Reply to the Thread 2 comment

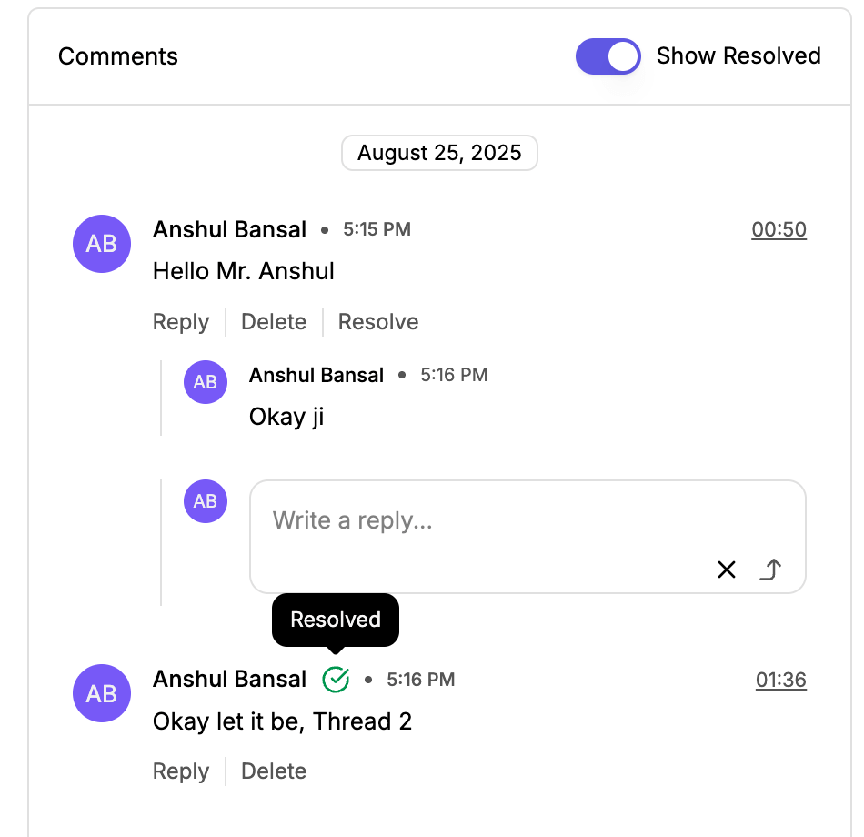(181, 771)
